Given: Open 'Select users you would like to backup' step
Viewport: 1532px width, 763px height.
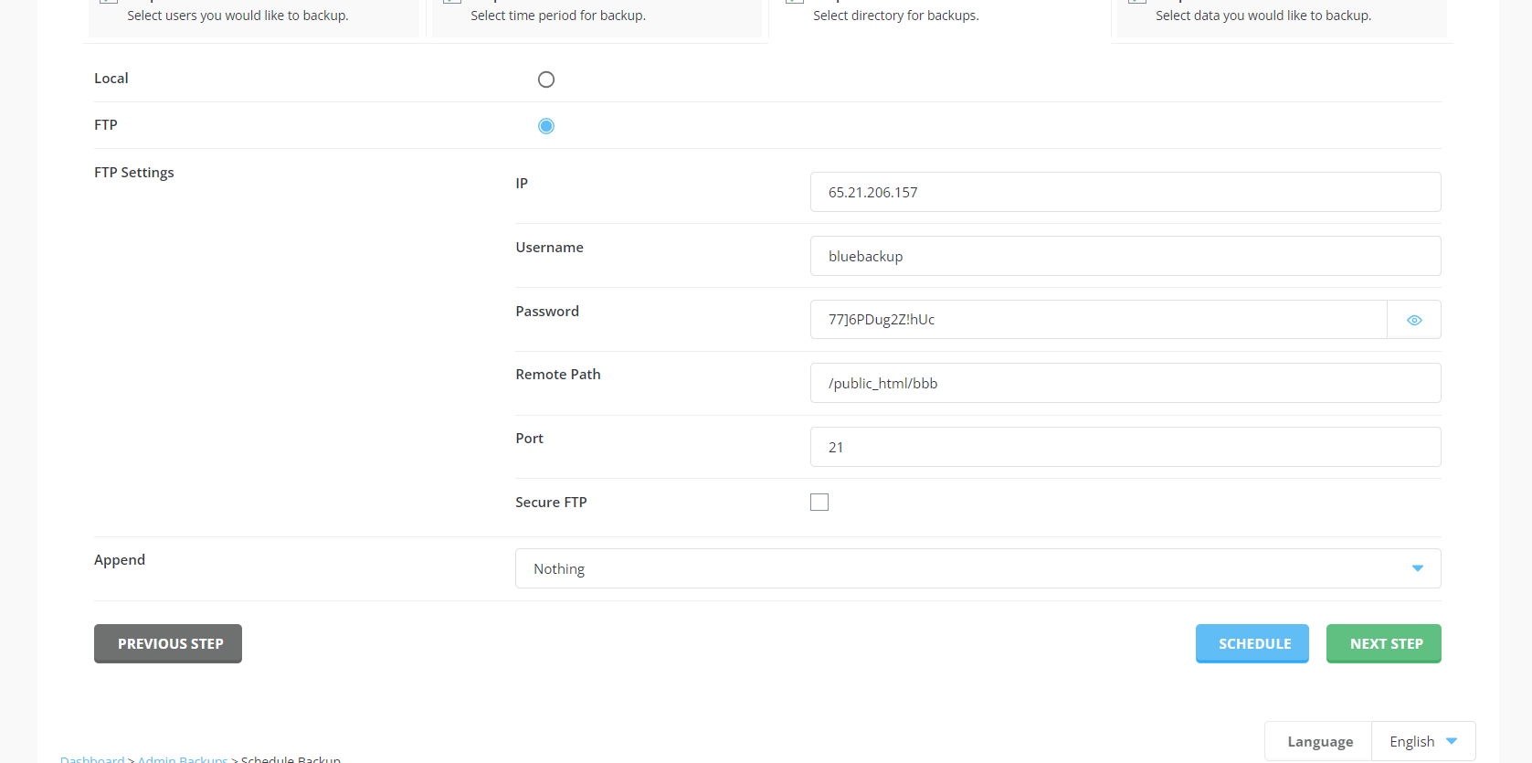Looking at the screenshot, I should click(x=254, y=16).
